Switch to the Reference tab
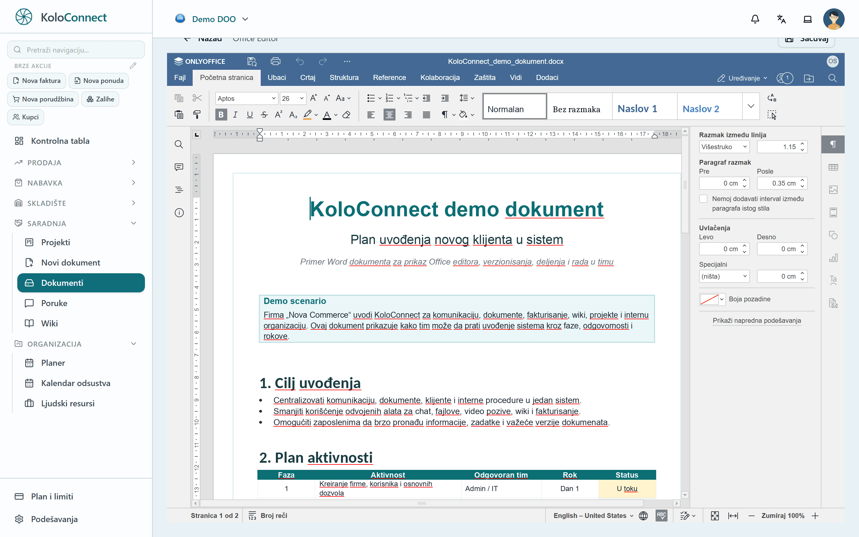Screen dimensions: 859x537 389,78
